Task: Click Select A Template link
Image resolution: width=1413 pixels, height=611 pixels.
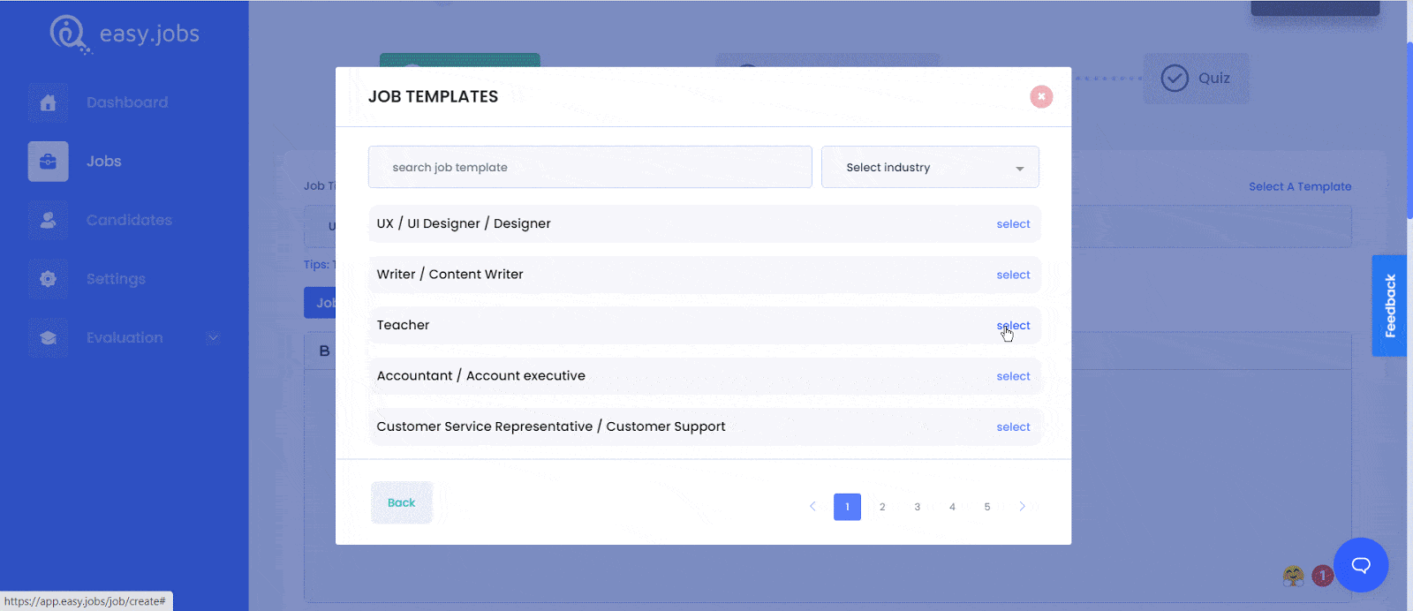Action: [x=1300, y=186]
